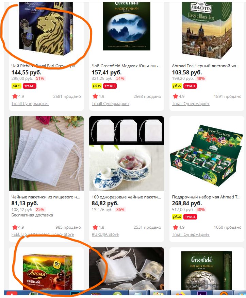Open Ahmad Tea Черный листовой product title
This screenshot has width=246, height=298.
(x=206, y=66)
